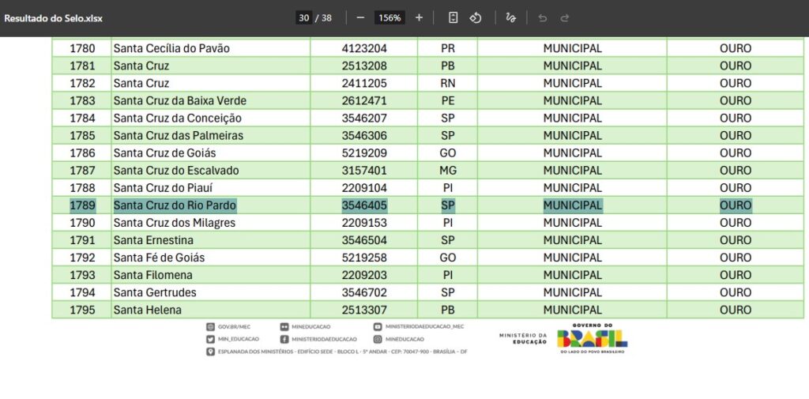
Task: Click the code cell 4123204
Action: (x=364, y=48)
